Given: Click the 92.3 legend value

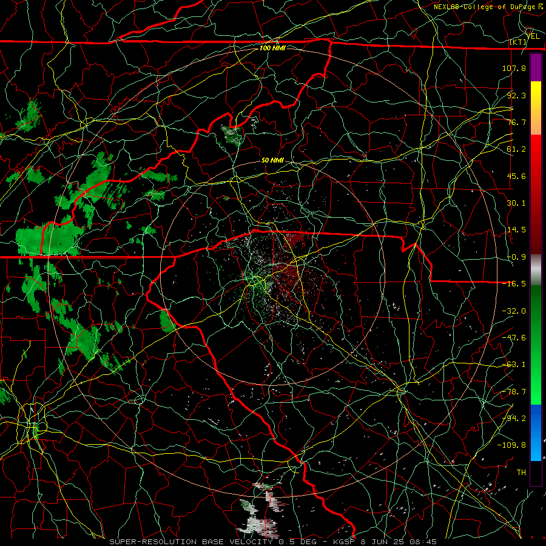Looking at the screenshot, I should coord(516,95).
